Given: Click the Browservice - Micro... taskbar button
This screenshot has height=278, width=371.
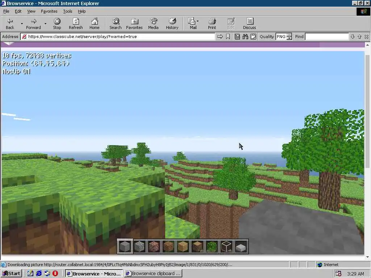Looking at the screenshot, I should 94,274.
